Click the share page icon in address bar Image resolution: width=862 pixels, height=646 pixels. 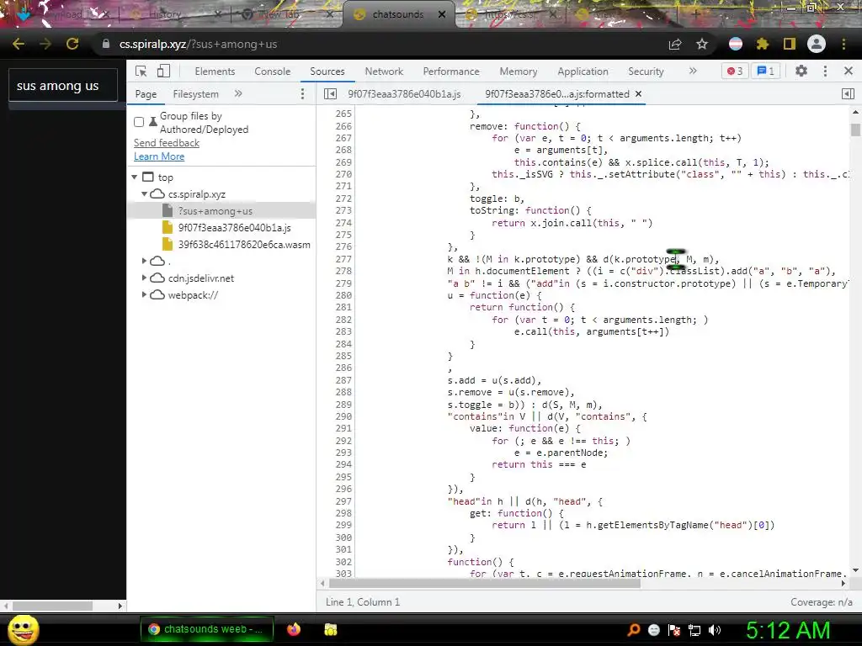point(675,44)
